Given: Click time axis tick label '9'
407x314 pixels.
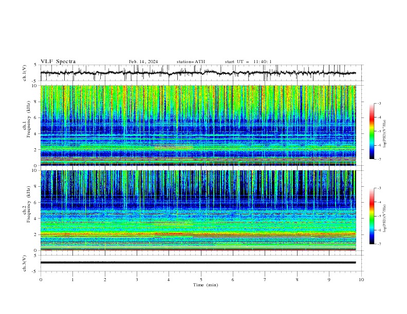Looking at the screenshot, I should tap(329, 280).
